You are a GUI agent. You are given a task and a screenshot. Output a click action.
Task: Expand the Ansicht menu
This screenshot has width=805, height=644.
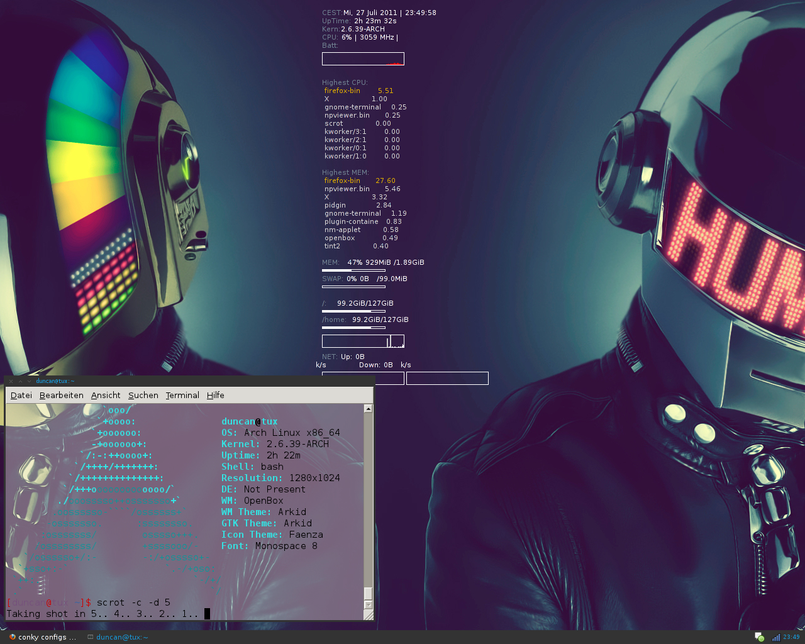coord(106,395)
